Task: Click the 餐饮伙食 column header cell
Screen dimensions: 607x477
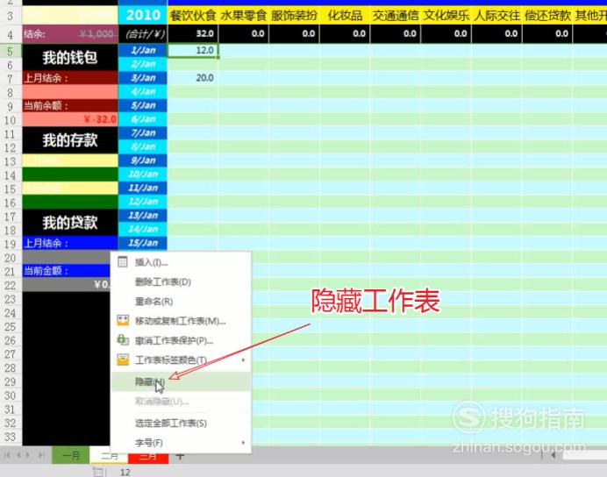Action: point(193,15)
